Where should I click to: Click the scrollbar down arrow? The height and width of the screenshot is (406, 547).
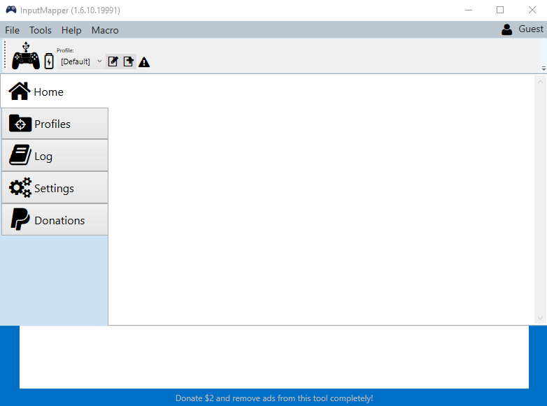(540, 318)
